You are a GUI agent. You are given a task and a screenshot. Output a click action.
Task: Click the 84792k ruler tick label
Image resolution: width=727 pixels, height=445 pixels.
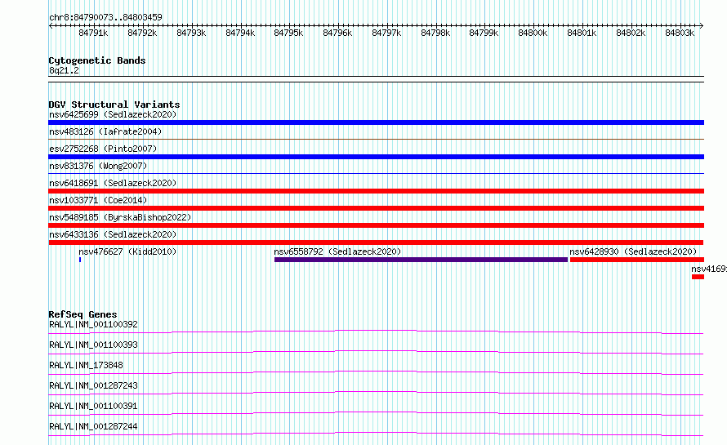click(142, 33)
